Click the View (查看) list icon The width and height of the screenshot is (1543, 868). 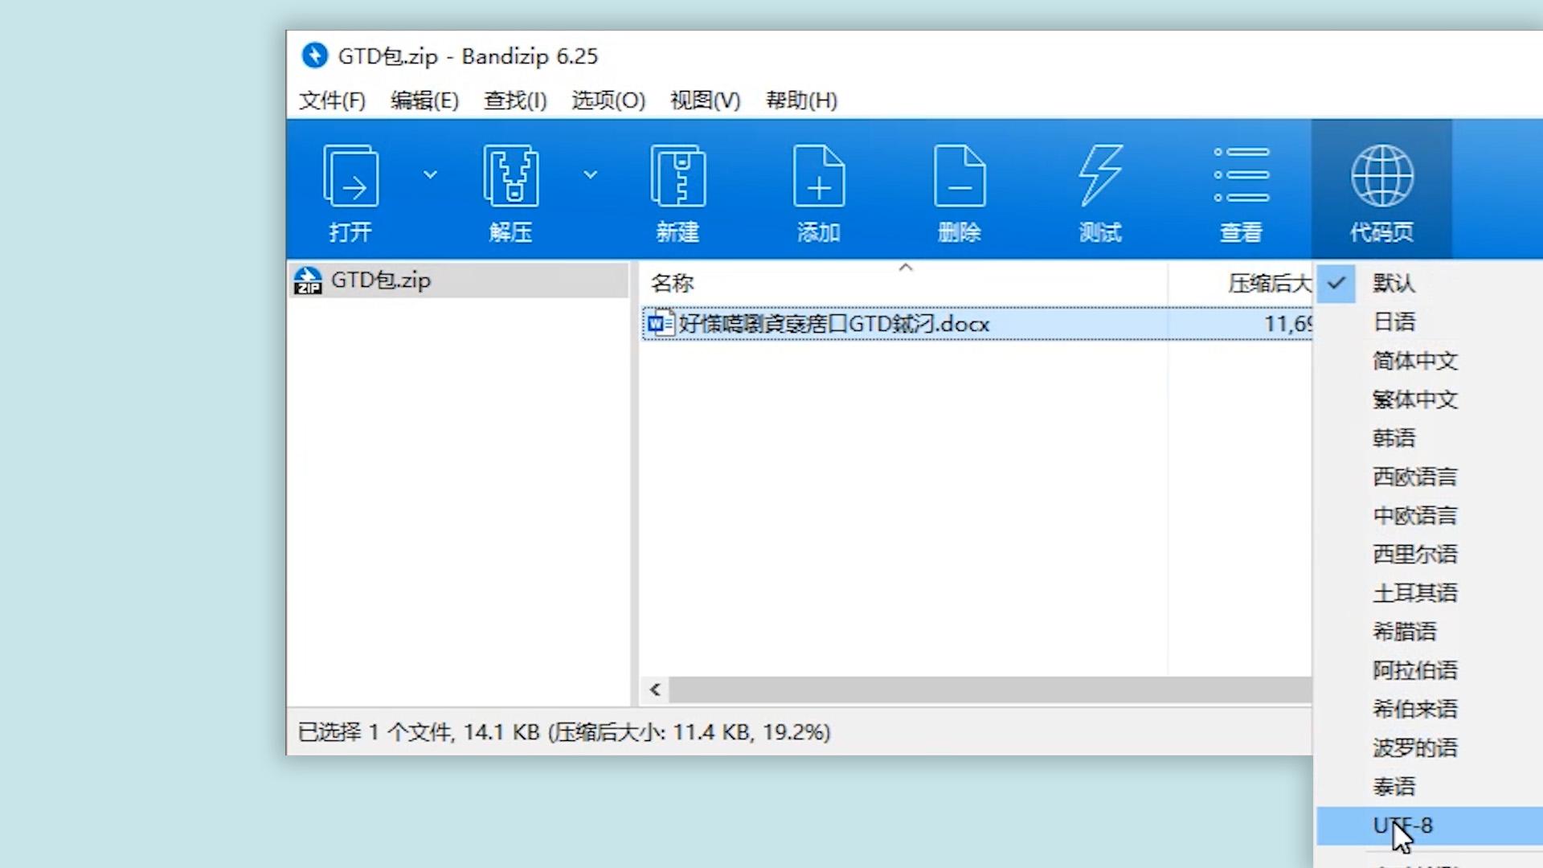coord(1241,177)
